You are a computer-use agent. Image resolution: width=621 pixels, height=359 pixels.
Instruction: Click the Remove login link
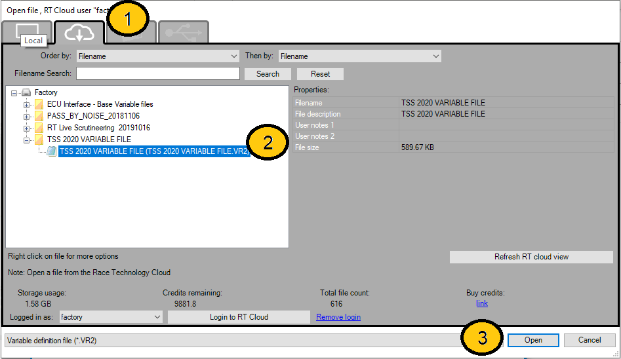click(x=338, y=317)
